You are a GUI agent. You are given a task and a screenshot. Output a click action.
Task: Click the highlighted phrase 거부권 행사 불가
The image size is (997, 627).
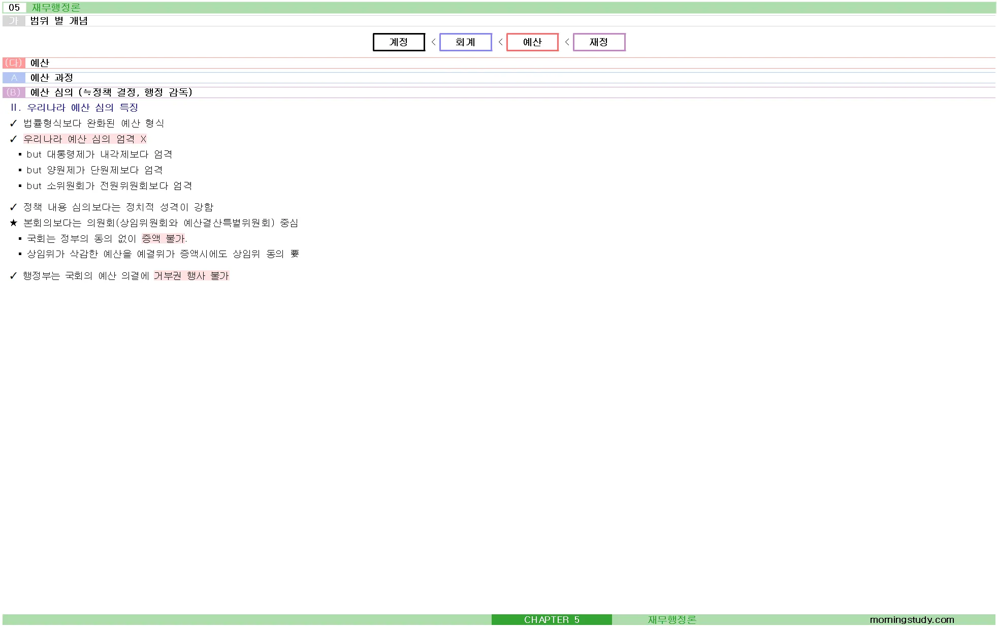click(191, 276)
